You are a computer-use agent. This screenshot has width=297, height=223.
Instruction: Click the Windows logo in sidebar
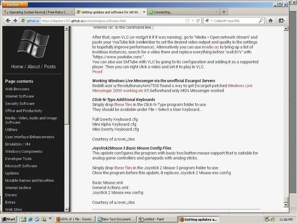coord(33,44)
